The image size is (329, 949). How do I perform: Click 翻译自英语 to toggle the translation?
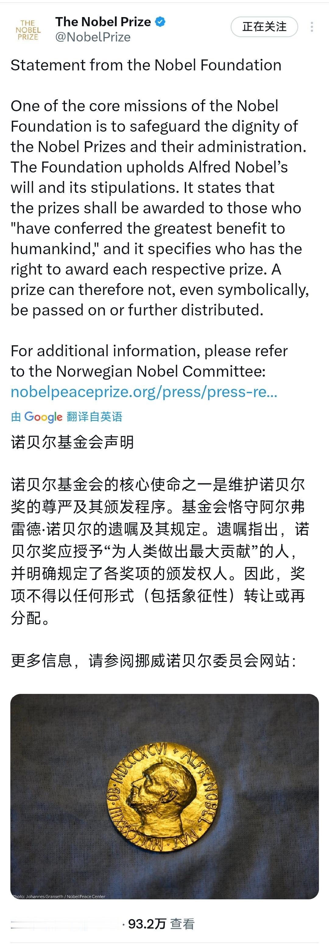[94, 417]
